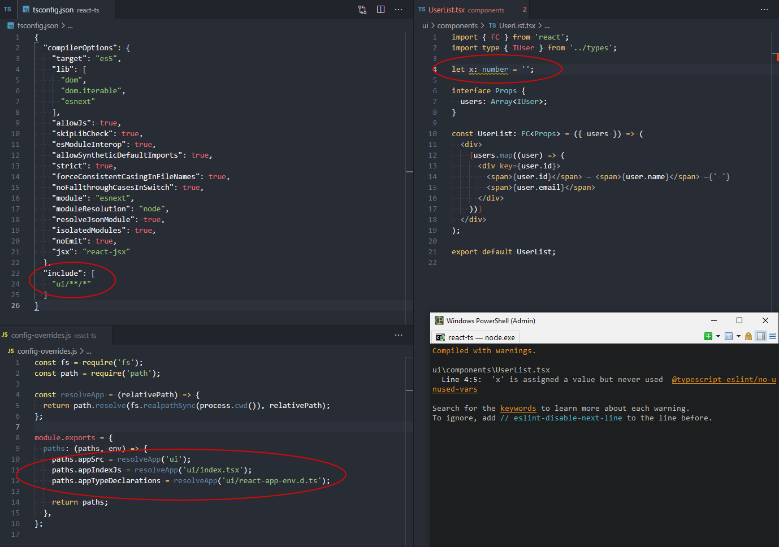This screenshot has height=547, width=779.
Task: Open the 'keywords' link in terminal output
Action: 518,408
